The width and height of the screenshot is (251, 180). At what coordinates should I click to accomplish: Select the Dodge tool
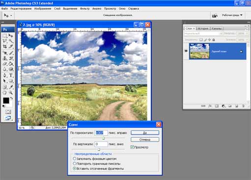point(11,69)
